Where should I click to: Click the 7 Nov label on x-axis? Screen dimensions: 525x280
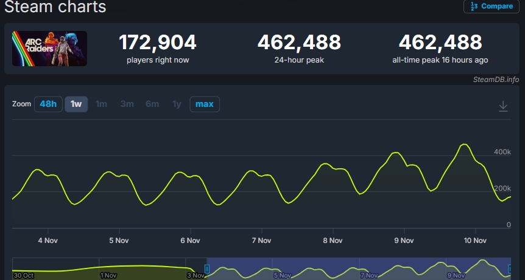click(x=261, y=241)
